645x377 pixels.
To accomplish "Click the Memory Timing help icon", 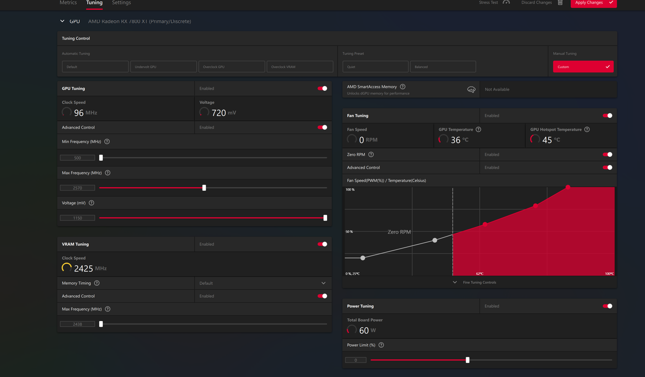I will (96, 283).
